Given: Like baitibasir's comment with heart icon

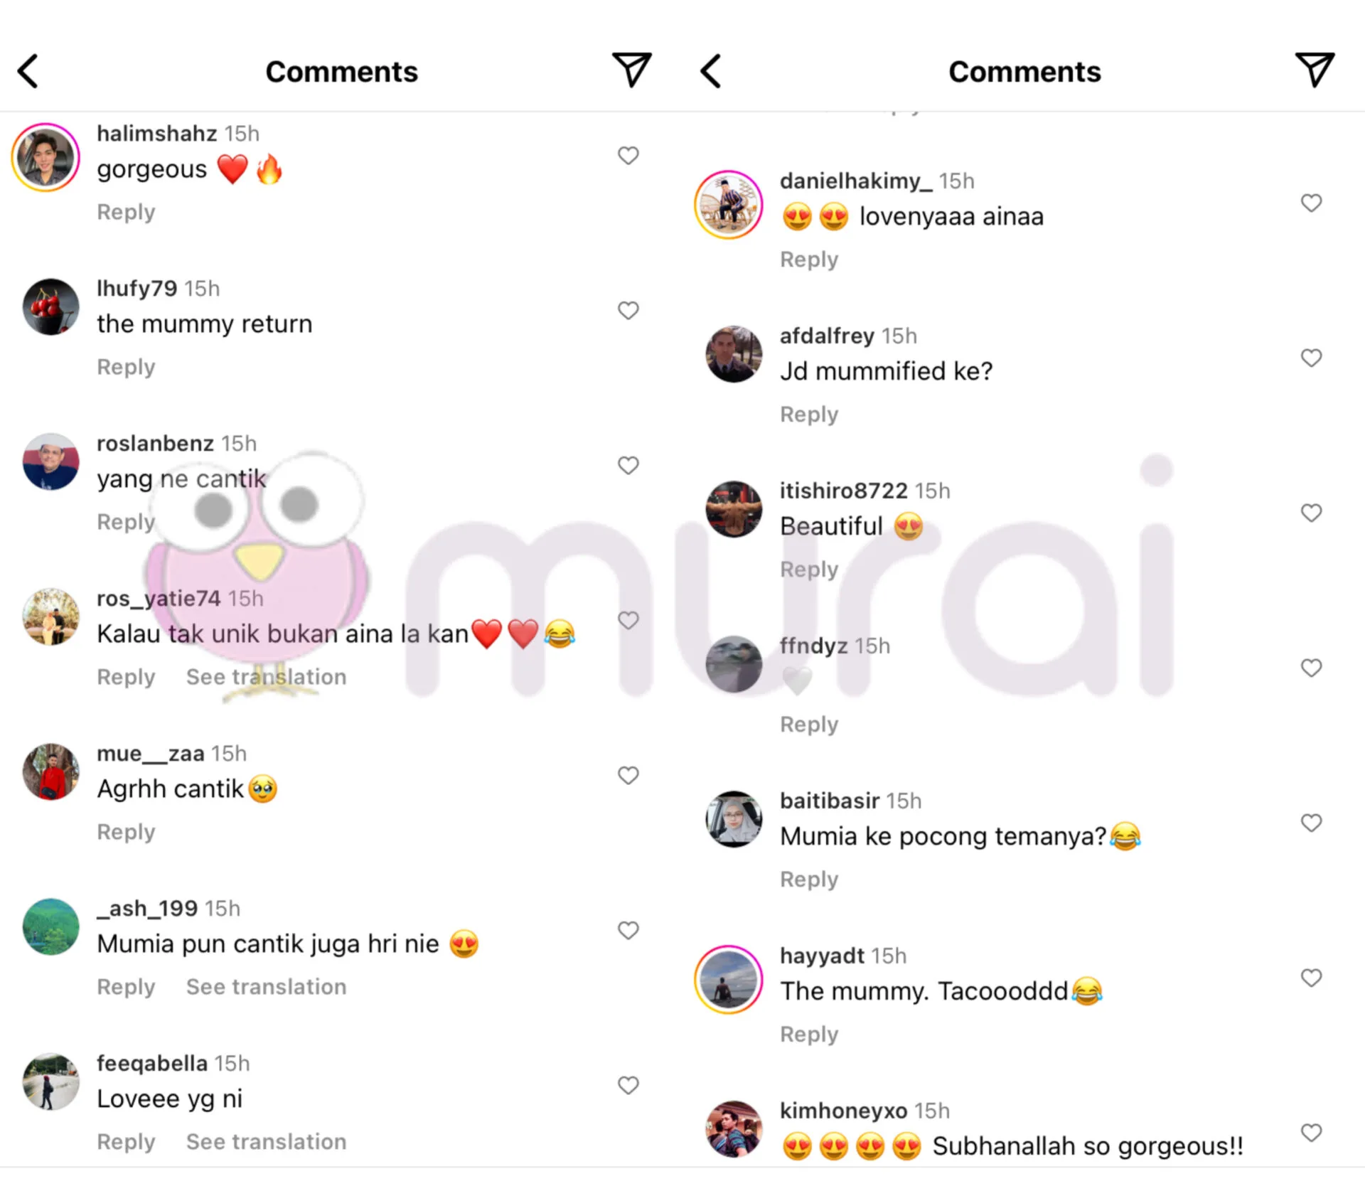Looking at the screenshot, I should pos(1311,823).
